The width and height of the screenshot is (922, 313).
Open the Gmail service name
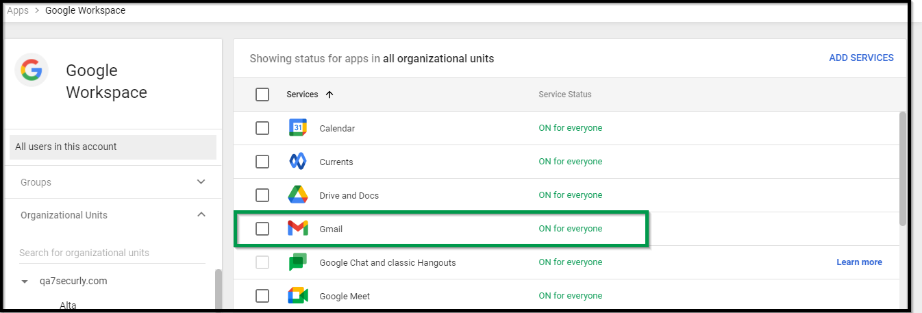331,229
